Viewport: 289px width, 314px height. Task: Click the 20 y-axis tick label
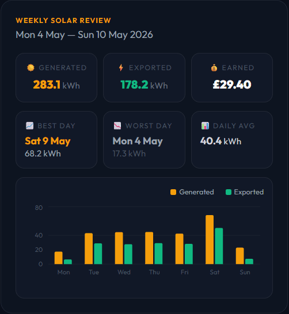coord(39,250)
